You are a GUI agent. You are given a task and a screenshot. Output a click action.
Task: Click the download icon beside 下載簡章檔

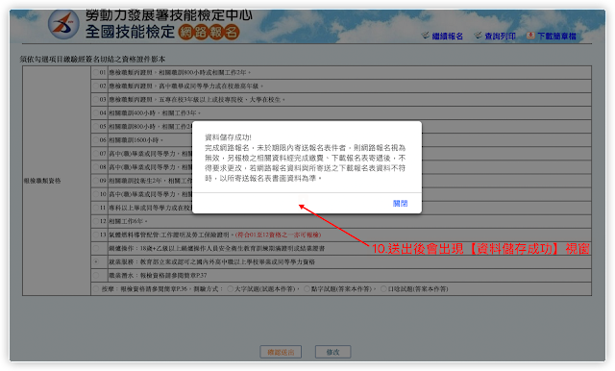tap(530, 36)
